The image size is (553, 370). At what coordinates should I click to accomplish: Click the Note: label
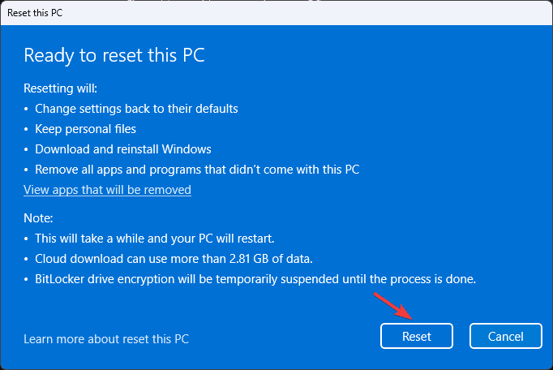click(38, 218)
